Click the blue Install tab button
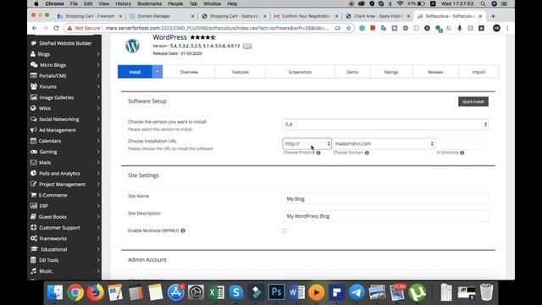The image size is (542, 305). (x=135, y=72)
